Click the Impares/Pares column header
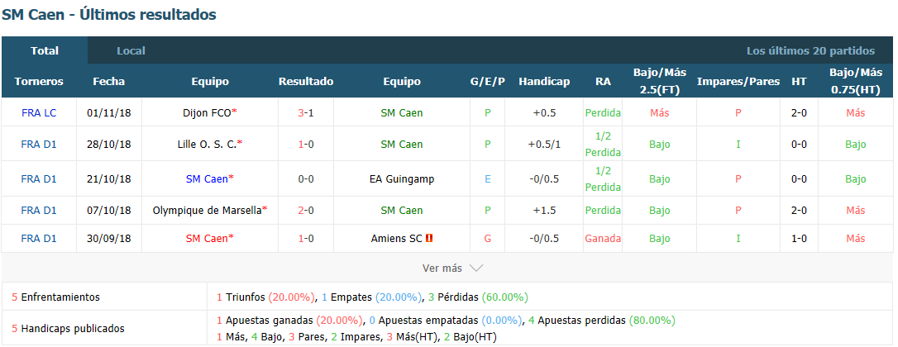Image resolution: width=898 pixels, height=347 pixels. [x=738, y=81]
